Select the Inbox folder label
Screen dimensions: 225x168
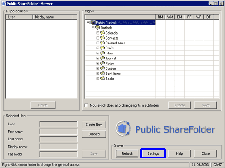pyautogui.click(x=109, y=53)
